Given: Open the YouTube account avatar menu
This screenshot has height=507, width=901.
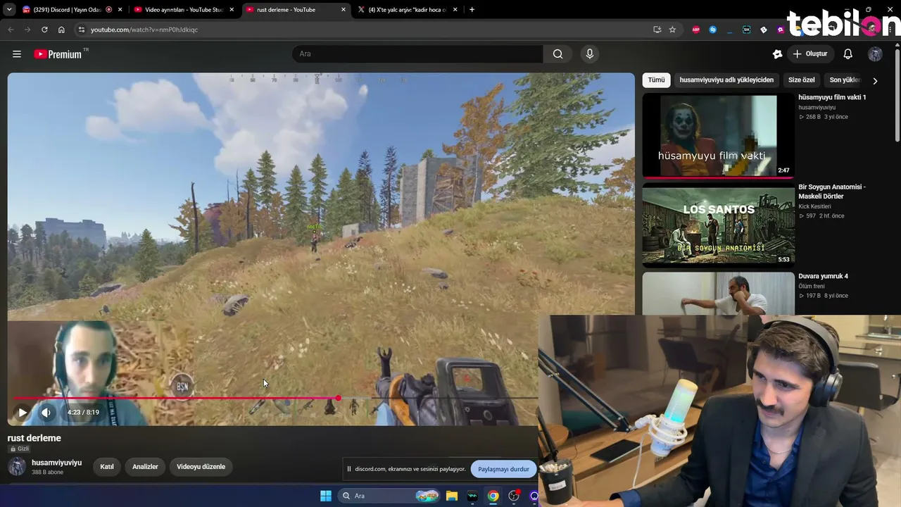Looking at the screenshot, I should [875, 54].
